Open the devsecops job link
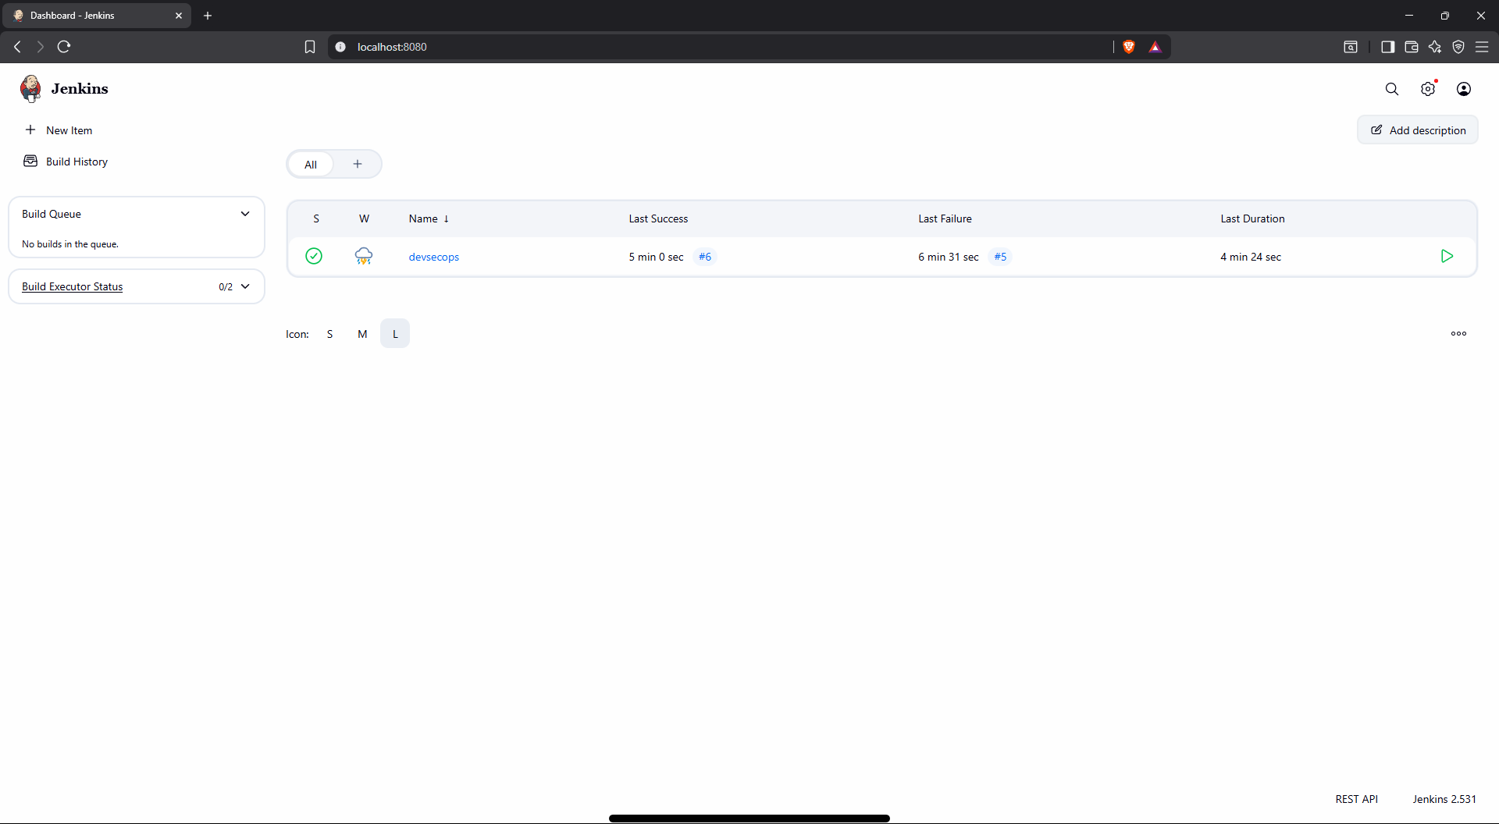The image size is (1499, 824). coord(433,257)
